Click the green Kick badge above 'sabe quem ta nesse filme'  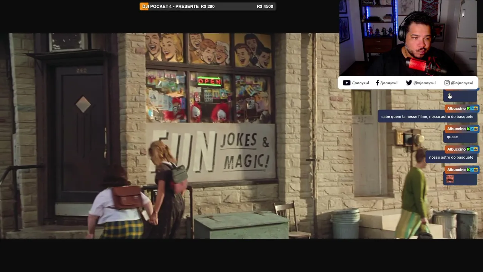click(x=468, y=108)
